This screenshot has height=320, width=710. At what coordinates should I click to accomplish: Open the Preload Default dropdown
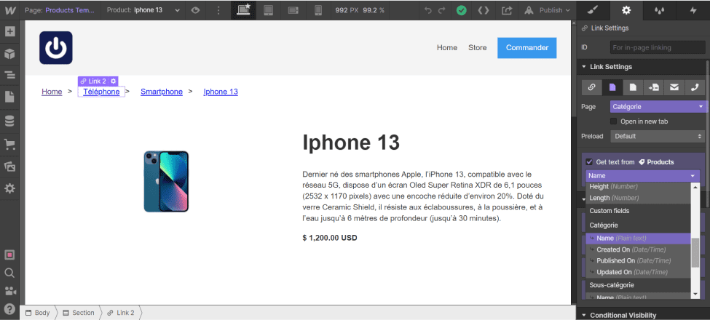pyautogui.click(x=657, y=136)
